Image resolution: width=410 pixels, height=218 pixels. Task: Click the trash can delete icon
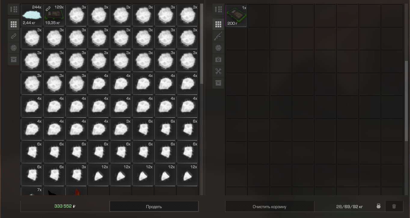click(x=394, y=206)
